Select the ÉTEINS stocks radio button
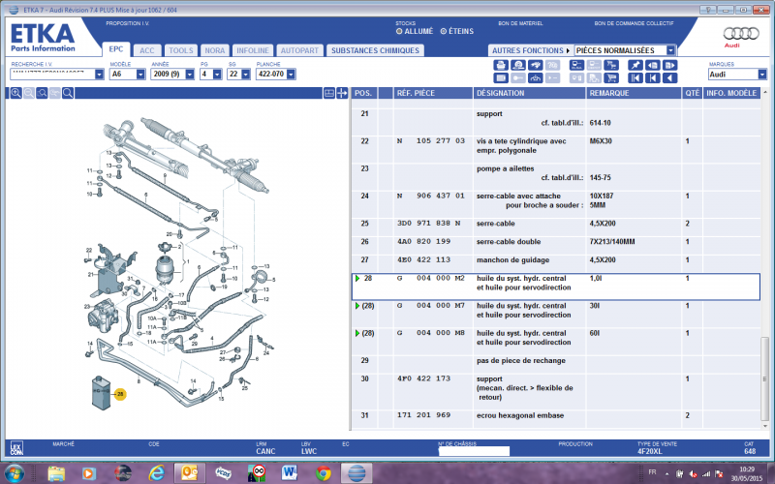Viewport: 775px width, 484px height. click(444, 31)
